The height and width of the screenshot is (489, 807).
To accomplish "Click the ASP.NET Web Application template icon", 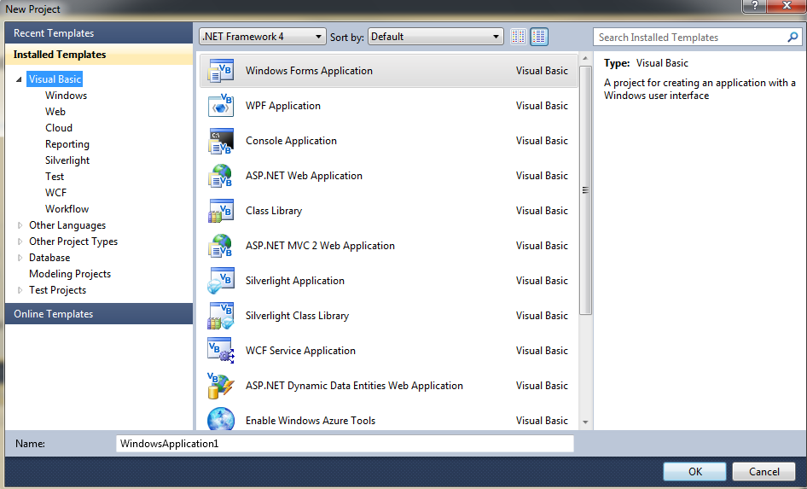I will click(221, 176).
